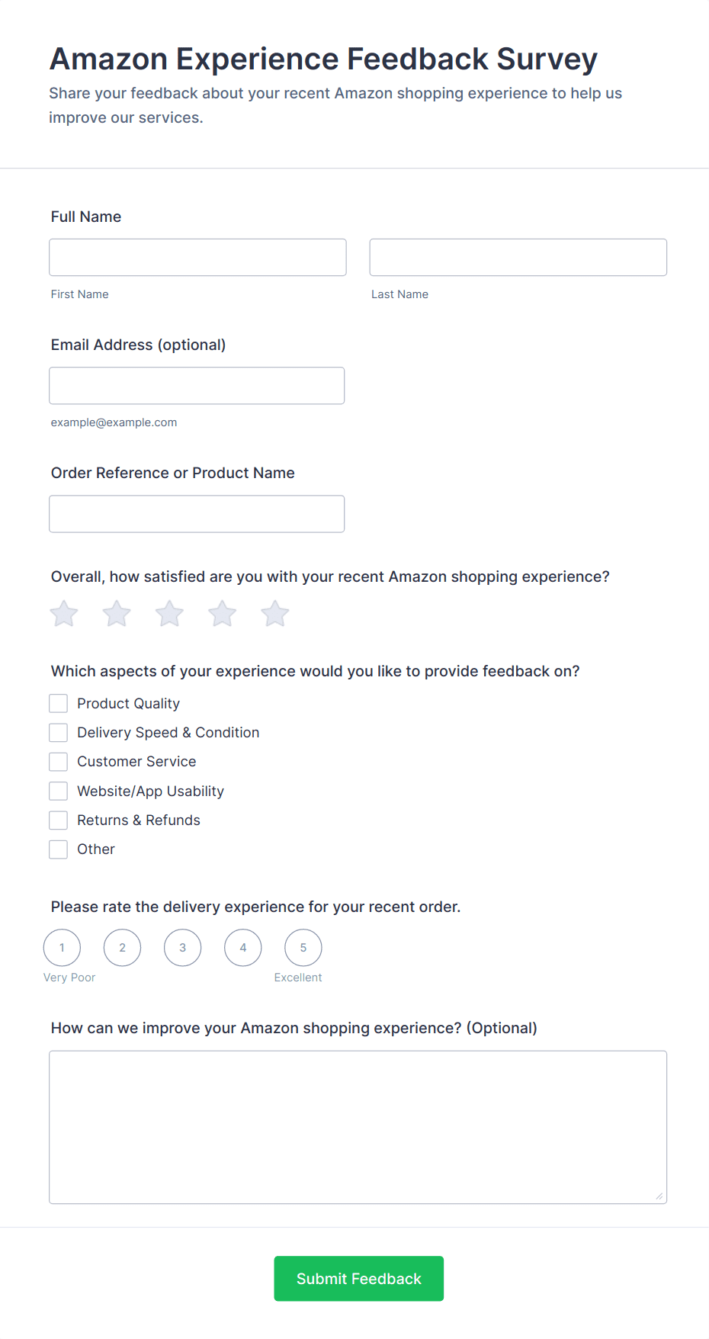The image size is (709, 1339).
Task: Enable the Customer Service checkbox
Action: [x=59, y=762]
